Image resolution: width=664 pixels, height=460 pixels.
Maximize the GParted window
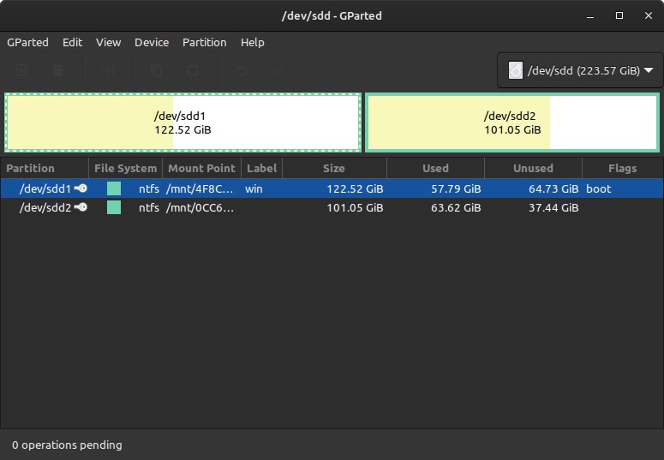[x=619, y=15]
